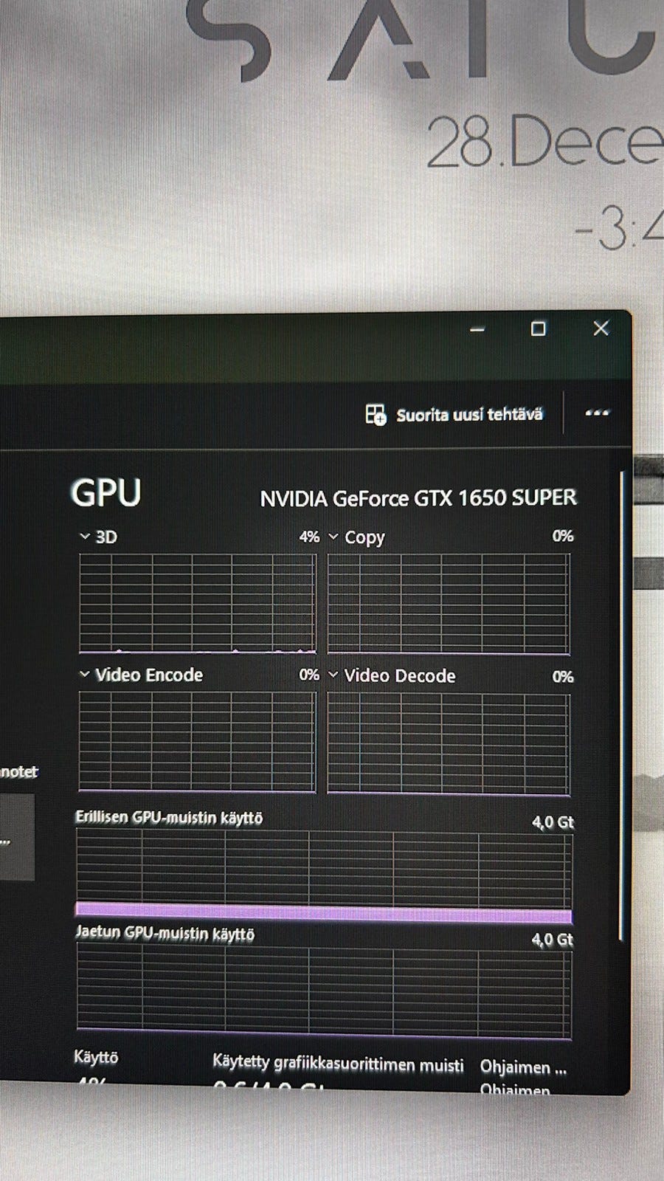
Task: Click the Video Decode usage graph
Action: coord(449,744)
